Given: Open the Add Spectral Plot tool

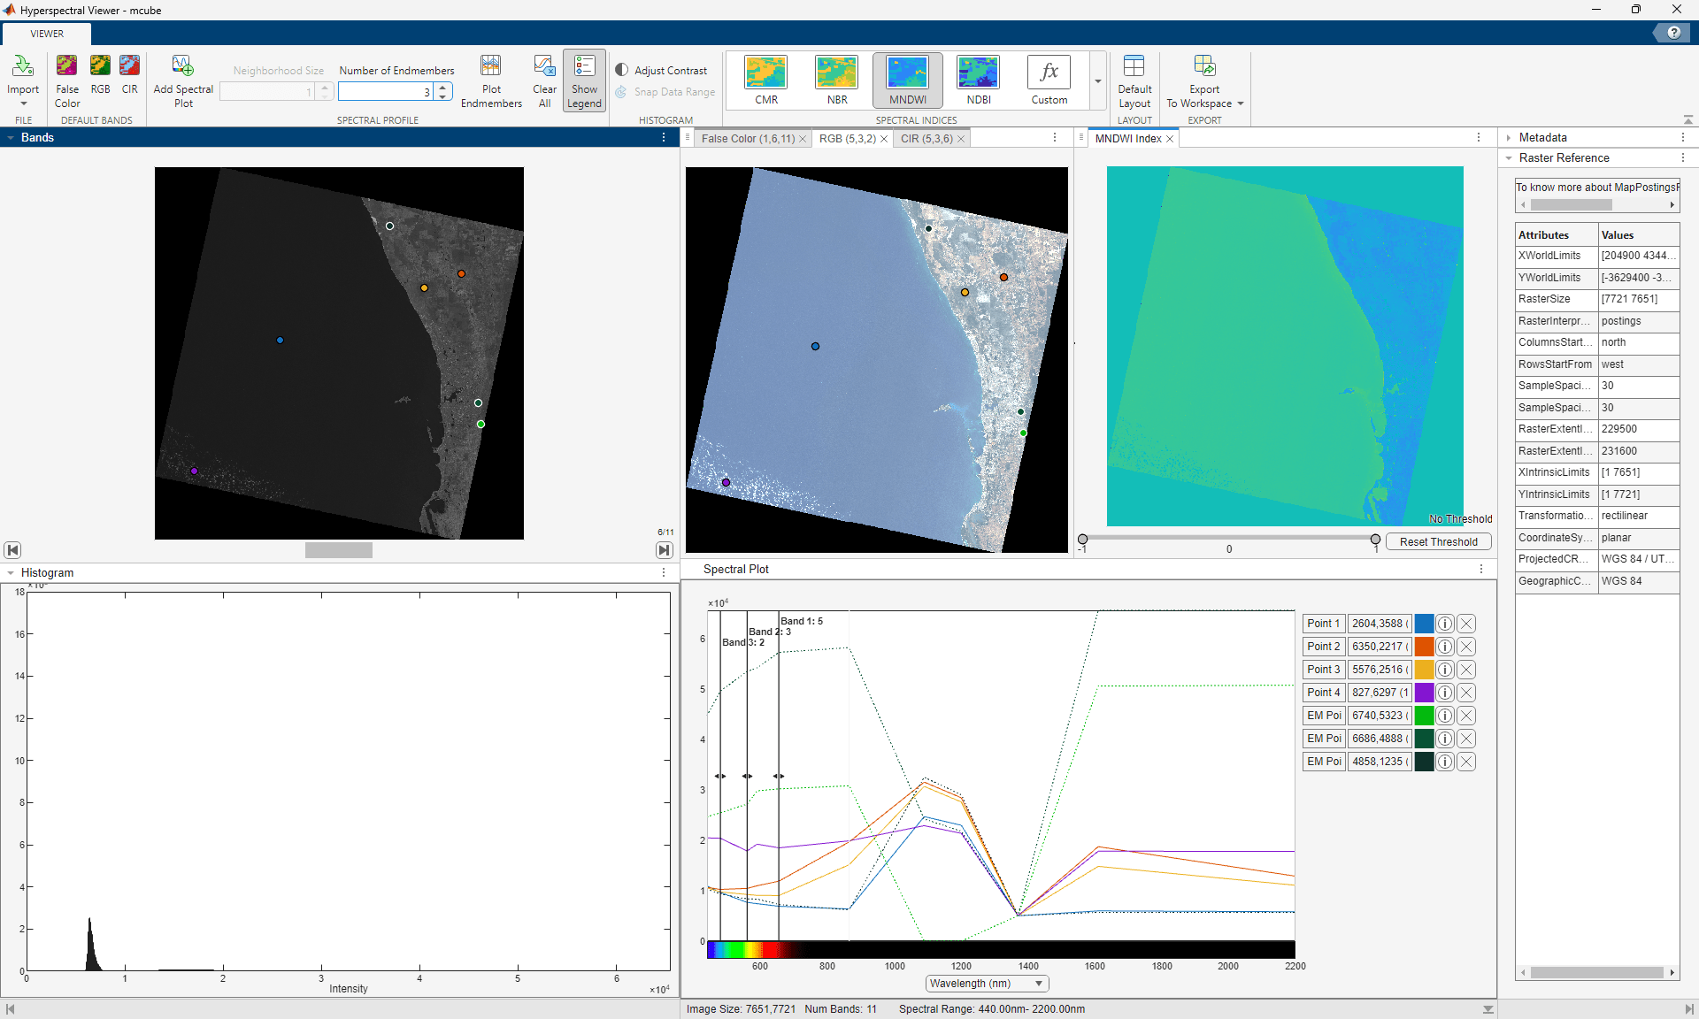Looking at the screenshot, I should pos(183,80).
